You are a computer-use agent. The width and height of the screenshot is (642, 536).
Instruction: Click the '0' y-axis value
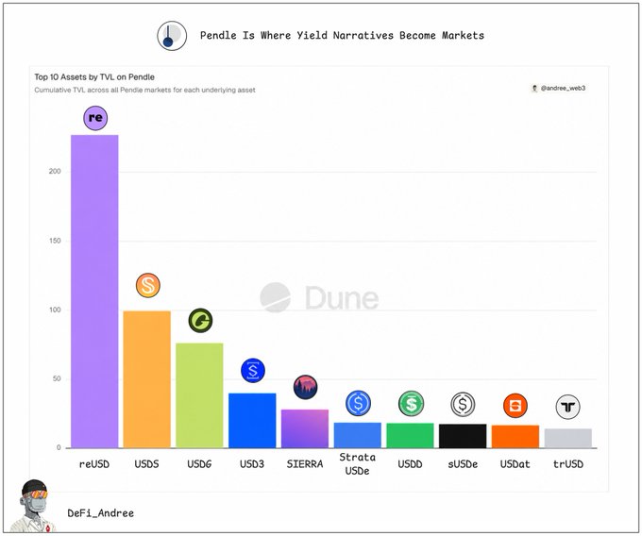(59, 447)
